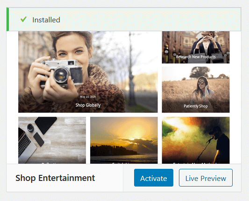The height and width of the screenshot is (201, 249).
Task: Open the laptop desk flatlay thumbnail
Action: [52, 140]
